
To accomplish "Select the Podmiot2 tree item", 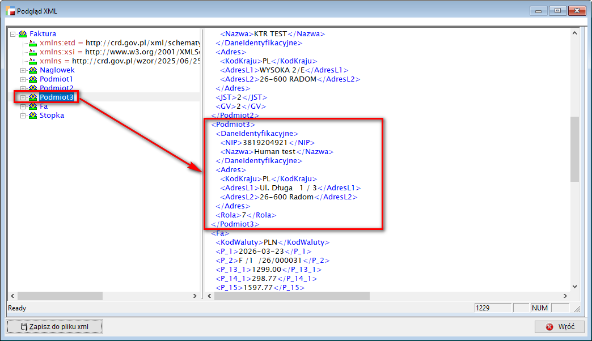I will click(56, 88).
